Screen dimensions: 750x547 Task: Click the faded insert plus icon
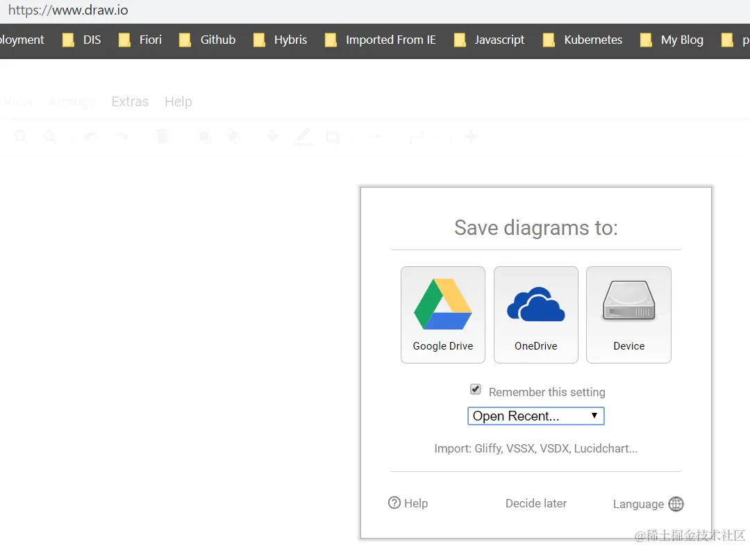[471, 136]
